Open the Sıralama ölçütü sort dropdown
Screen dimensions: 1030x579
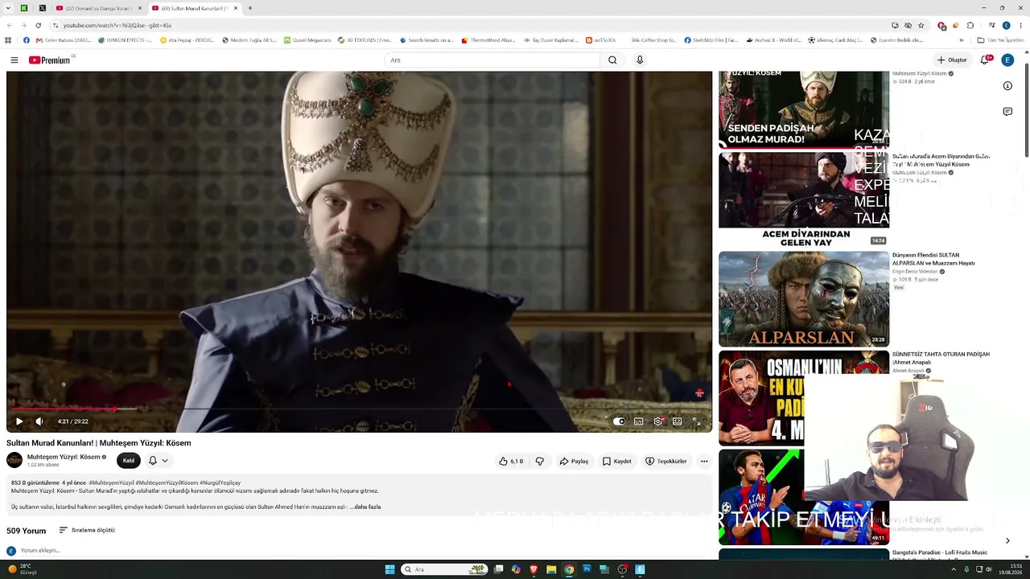click(x=88, y=531)
